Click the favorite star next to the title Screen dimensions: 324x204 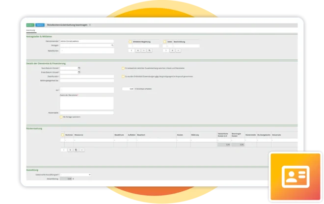(90, 25)
